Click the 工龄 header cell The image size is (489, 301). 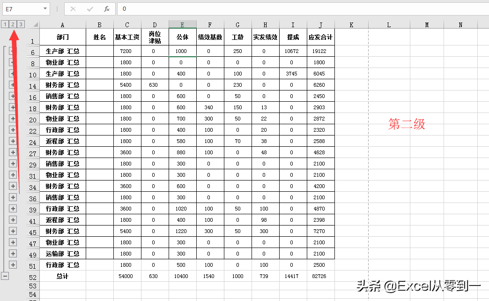[x=237, y=37]
